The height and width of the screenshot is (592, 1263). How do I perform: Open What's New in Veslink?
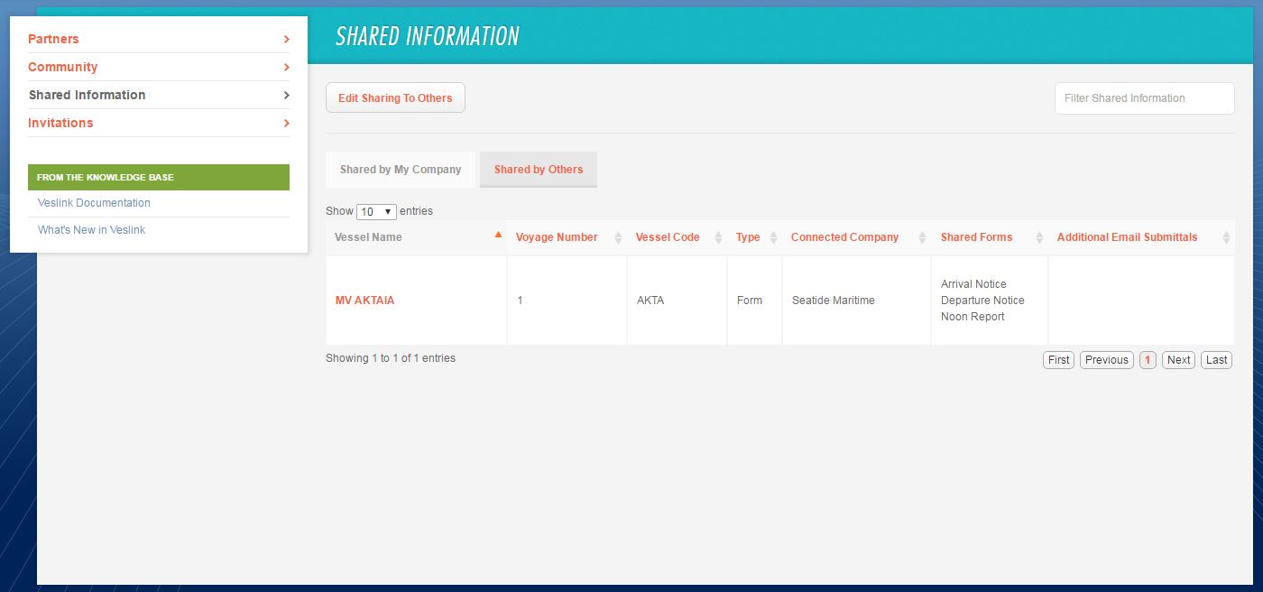93,229
